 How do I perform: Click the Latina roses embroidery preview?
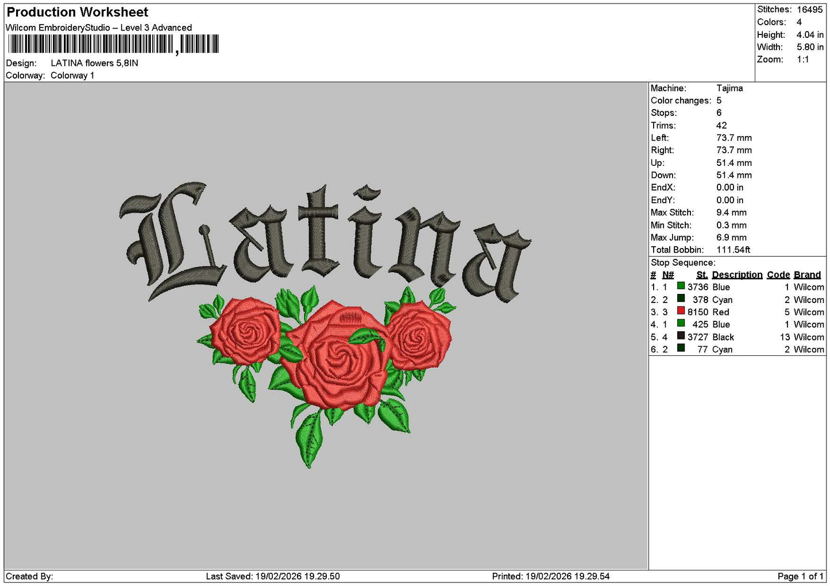click(x=326, y=324)
